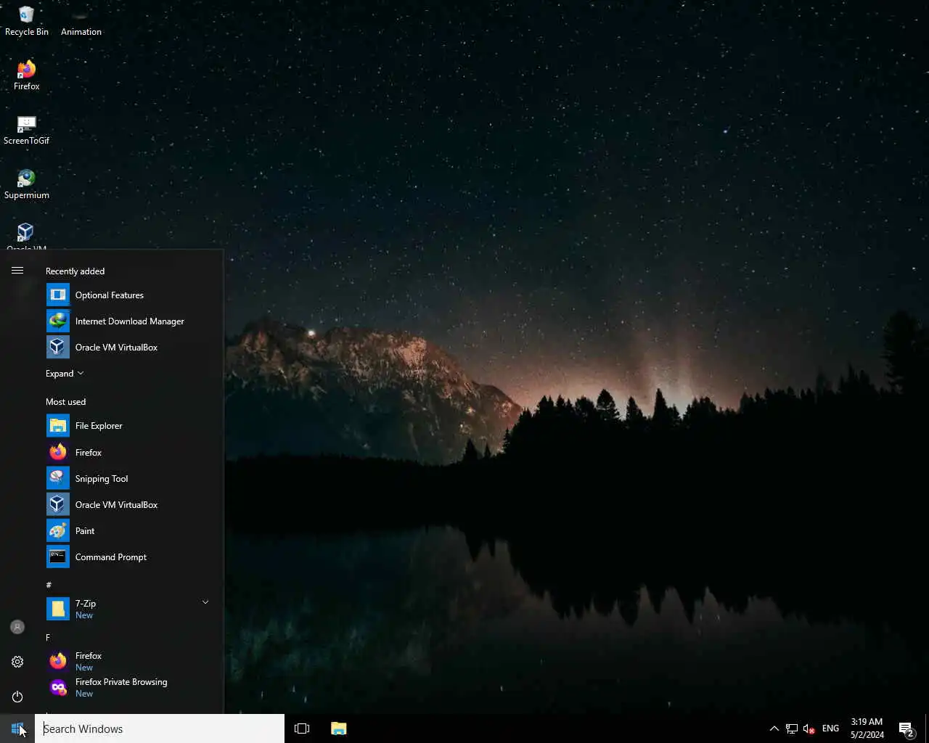Open the Animation desktop shortcut

coord(81,20)
